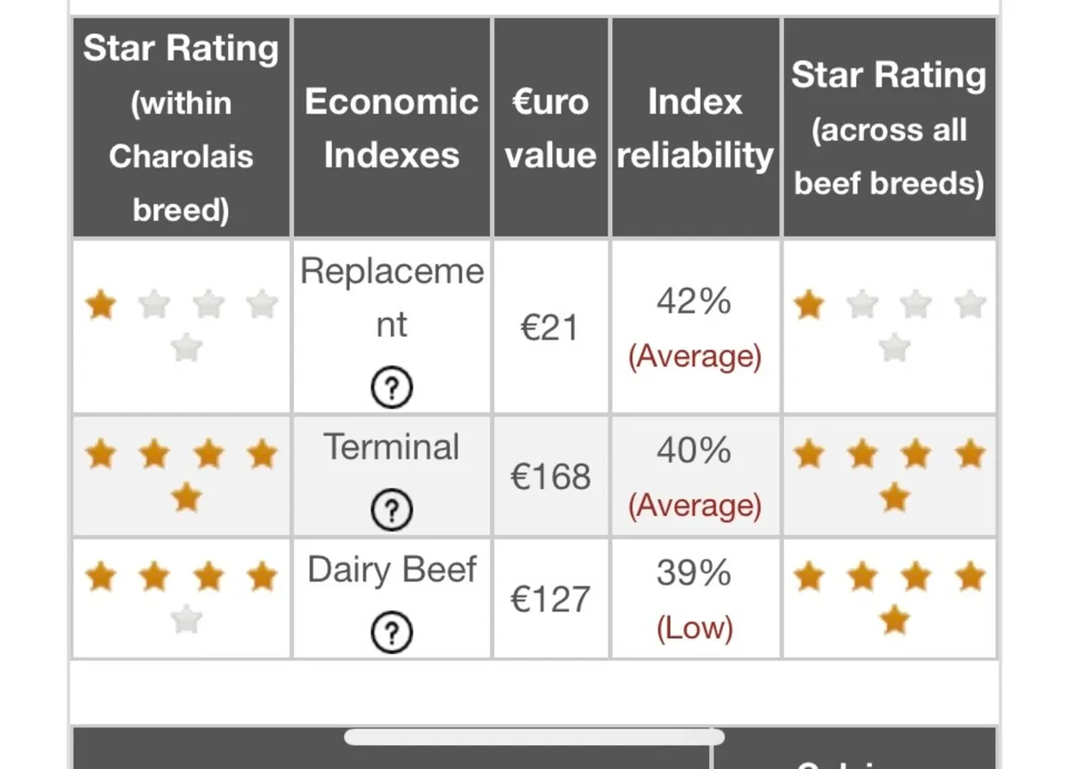Image resolution: width=1069 pixels, height=769 pixels.
Task: Open the Replacement index help icon
Action: (x=391, y=389)
